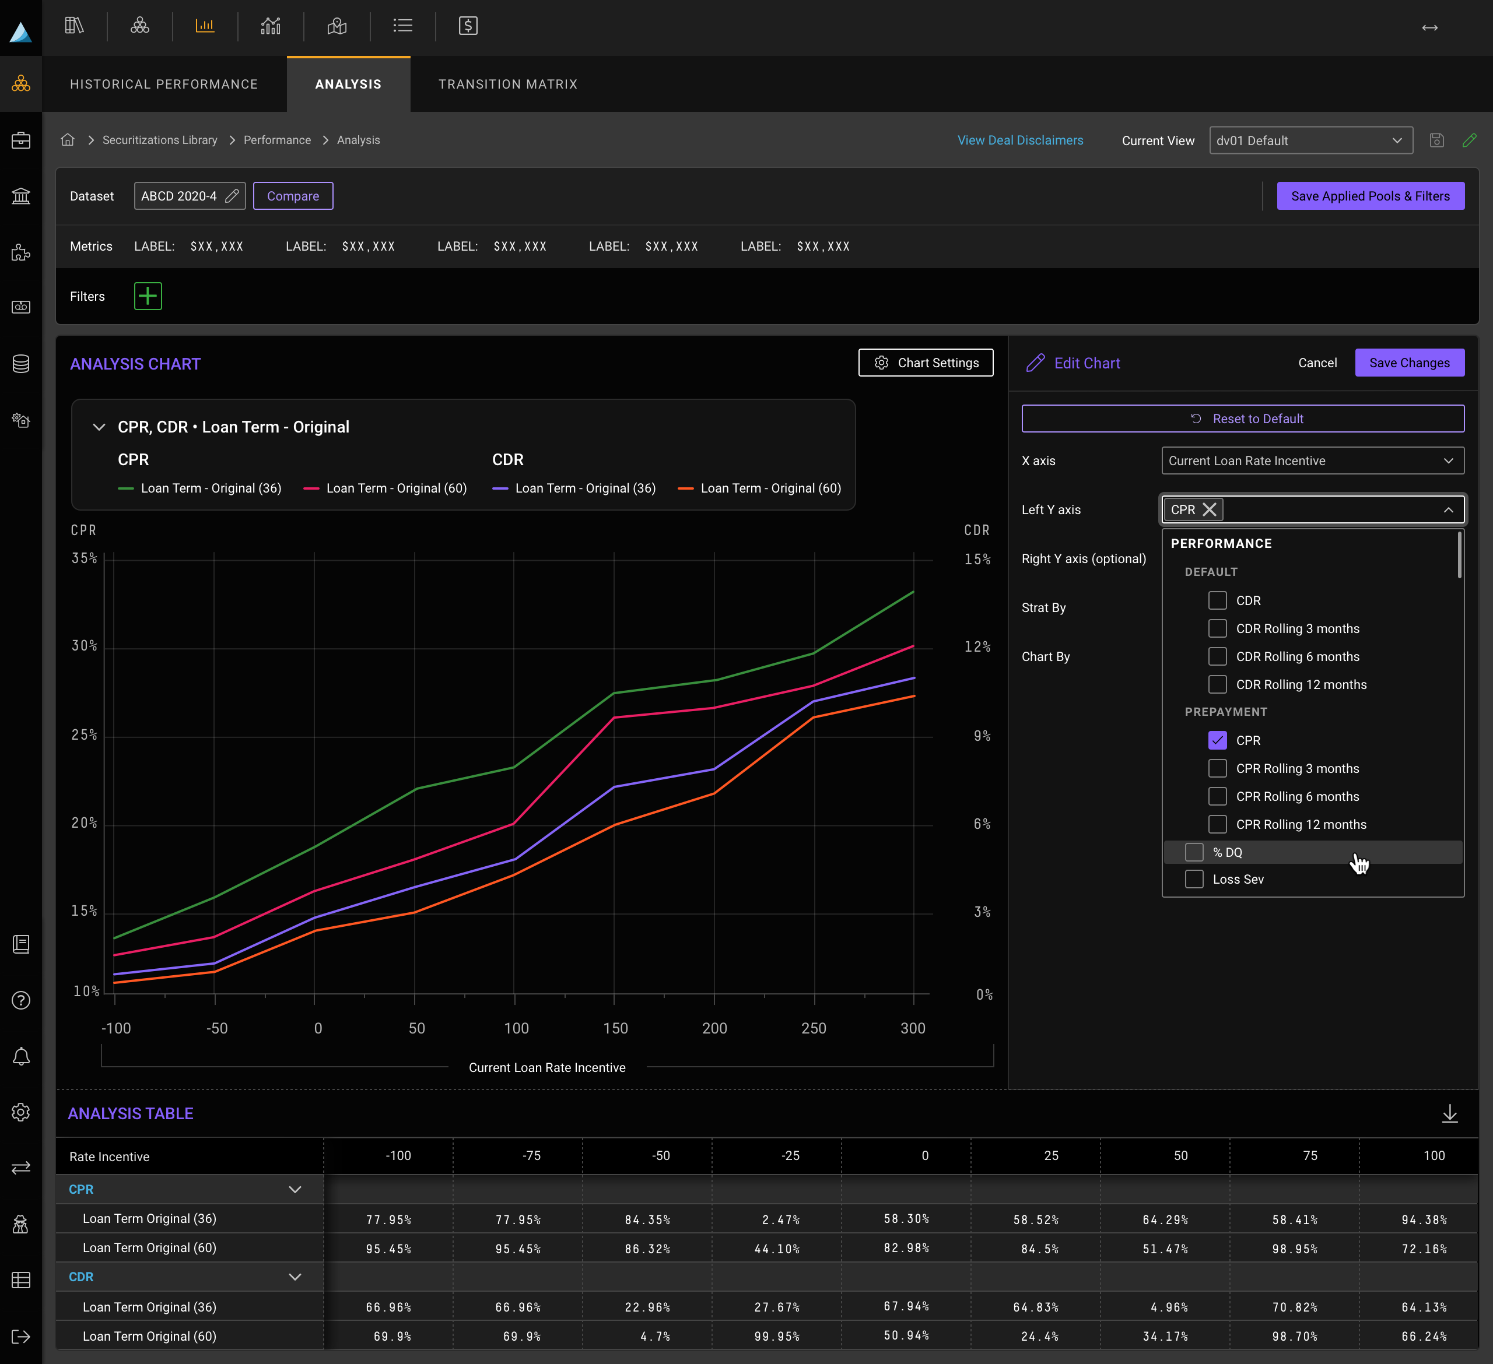Enable the % DQ checkbox

[x=1194, y=853]
